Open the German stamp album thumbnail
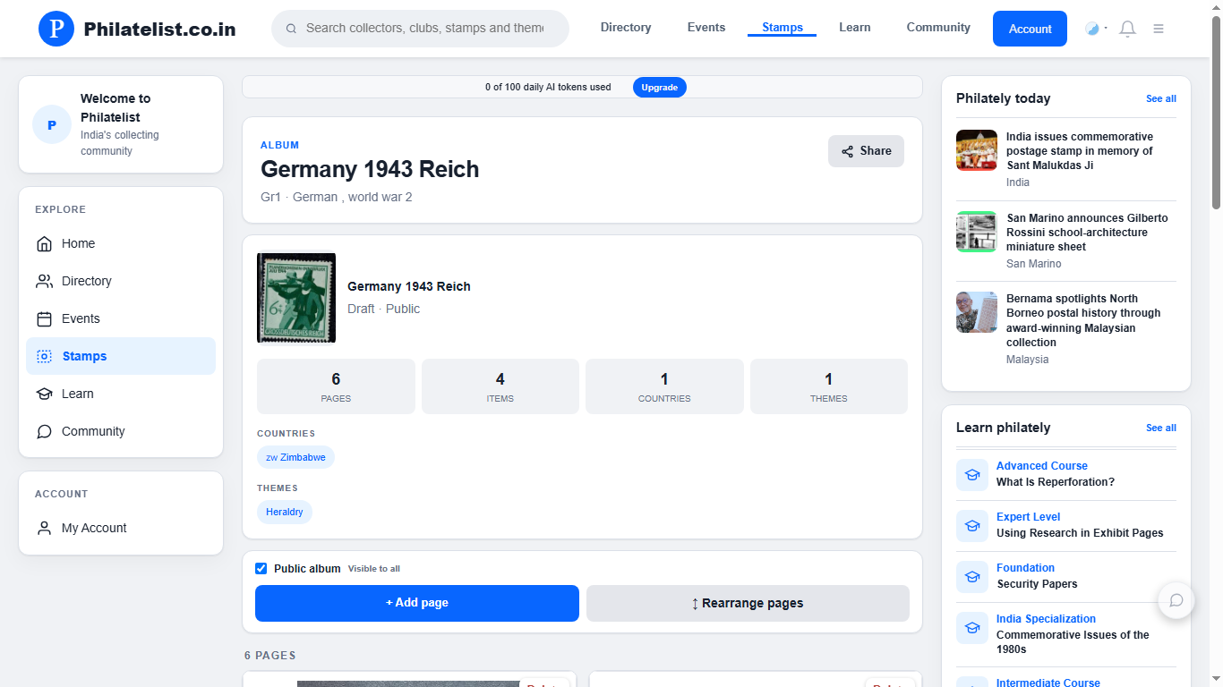The width and height of the screenshot is (1223, 687). click(296, 298)
